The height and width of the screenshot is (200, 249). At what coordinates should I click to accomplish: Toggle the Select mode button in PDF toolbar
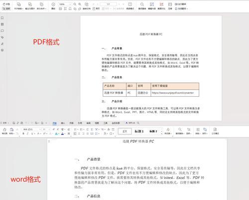[x=6, y=8]
